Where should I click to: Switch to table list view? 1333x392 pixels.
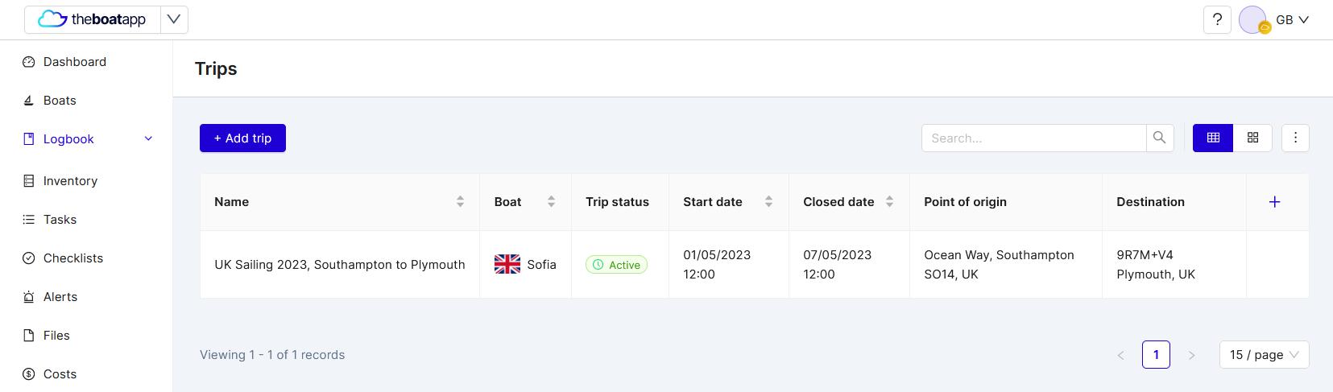(1213, 138)
